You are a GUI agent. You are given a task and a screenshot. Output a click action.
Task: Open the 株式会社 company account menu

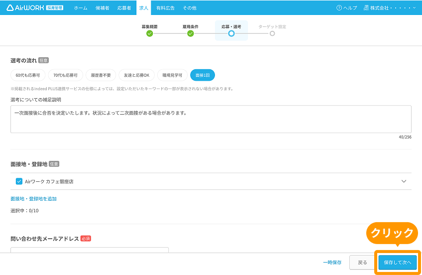(x=390, y=8)
